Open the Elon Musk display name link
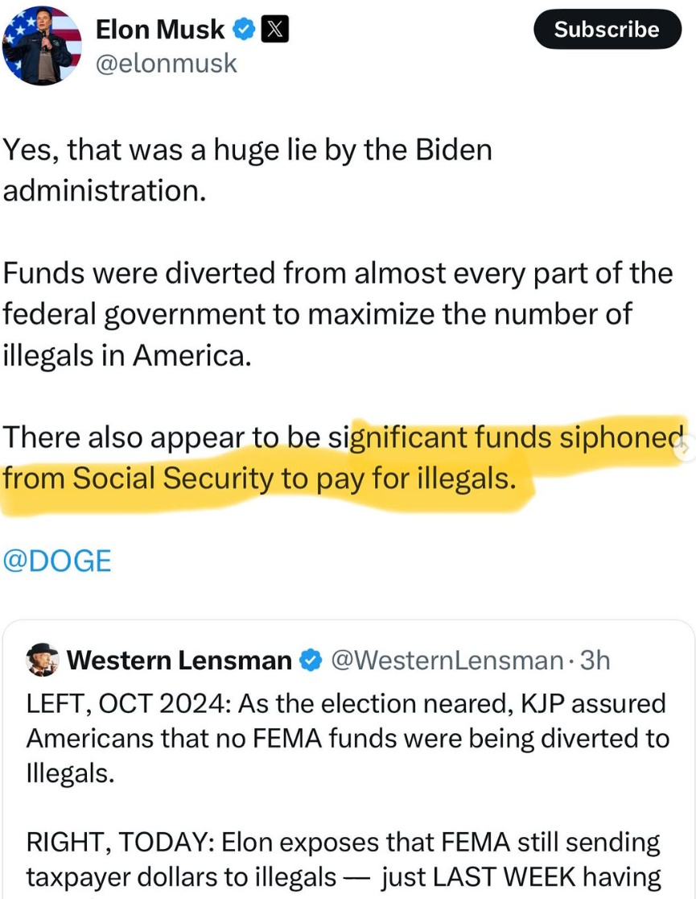This screenshot has width=696, height=899. coord(160,30)
